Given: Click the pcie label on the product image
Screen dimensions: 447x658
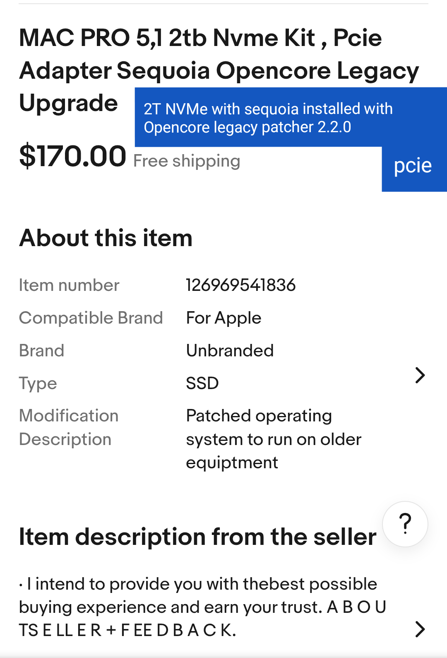Looking at the screenshot, I should coord(412,165).
